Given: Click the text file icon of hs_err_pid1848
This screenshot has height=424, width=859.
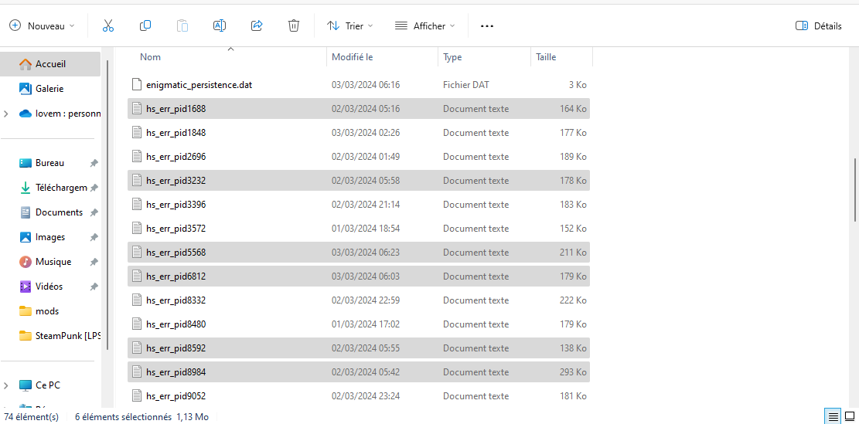Looking at the screenshot, I should [x=137, y=132].
